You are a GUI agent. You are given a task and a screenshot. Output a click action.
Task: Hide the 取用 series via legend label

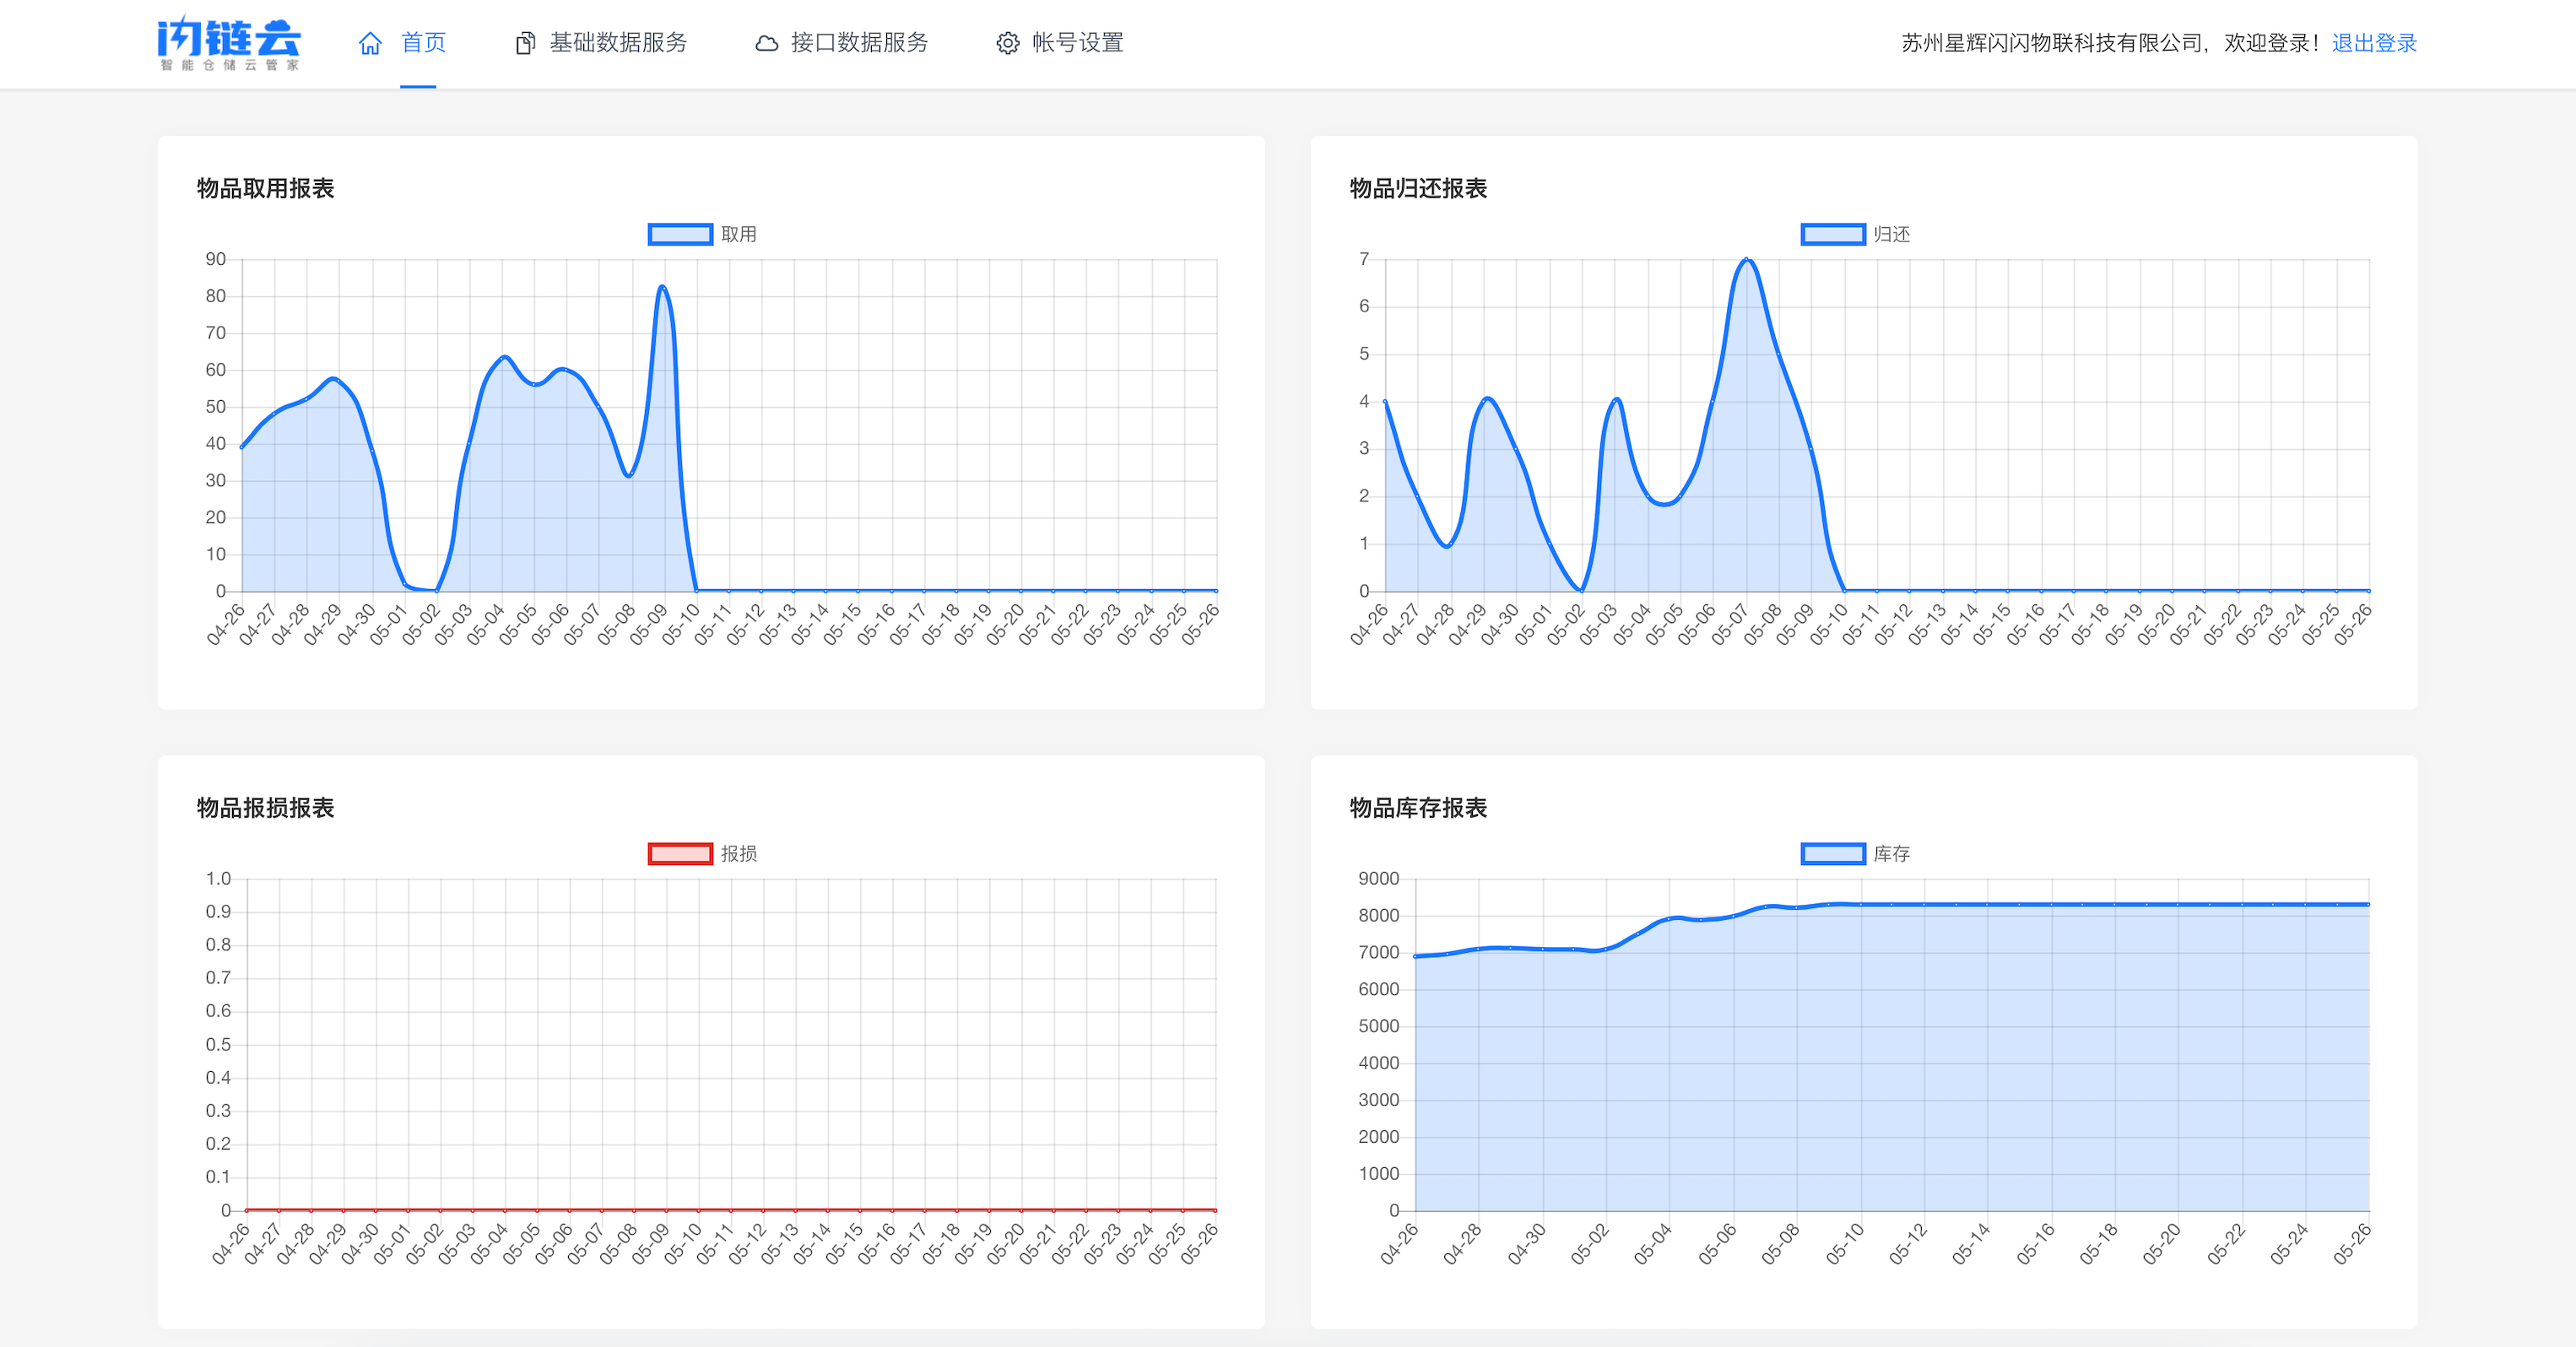739,234
